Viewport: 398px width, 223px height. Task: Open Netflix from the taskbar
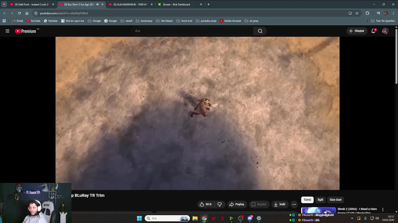tap(222, 218)
